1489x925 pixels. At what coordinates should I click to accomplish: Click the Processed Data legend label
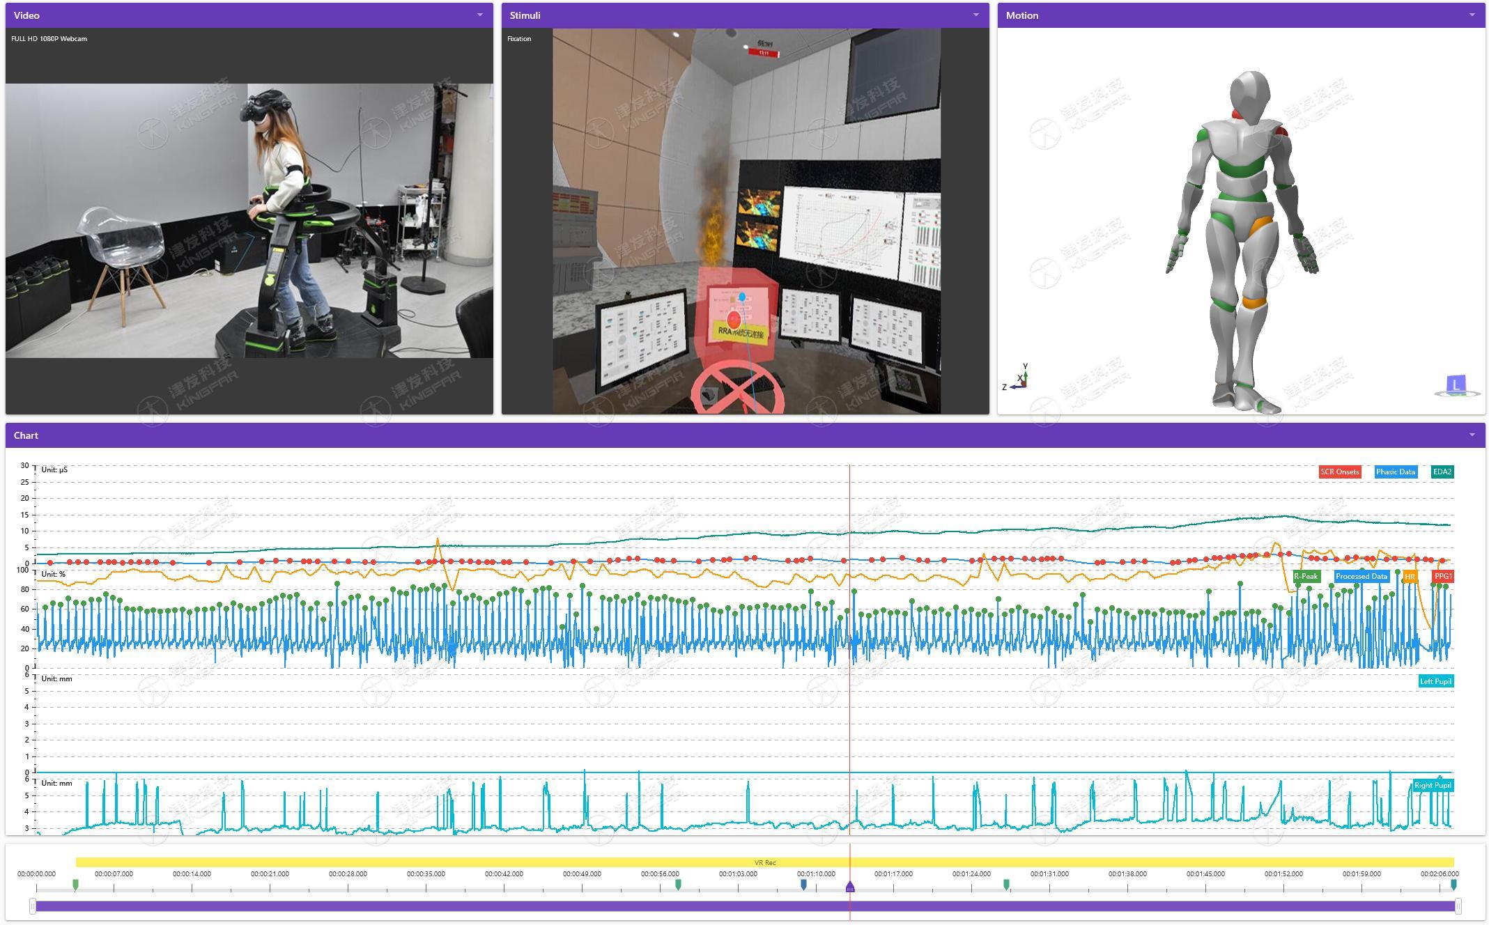[x=1361, y=576]
